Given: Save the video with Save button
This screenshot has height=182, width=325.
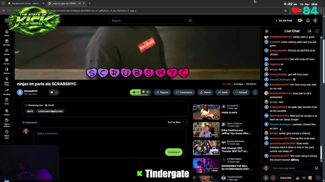Looking at the screenshot, I should [x=222, y=92].
